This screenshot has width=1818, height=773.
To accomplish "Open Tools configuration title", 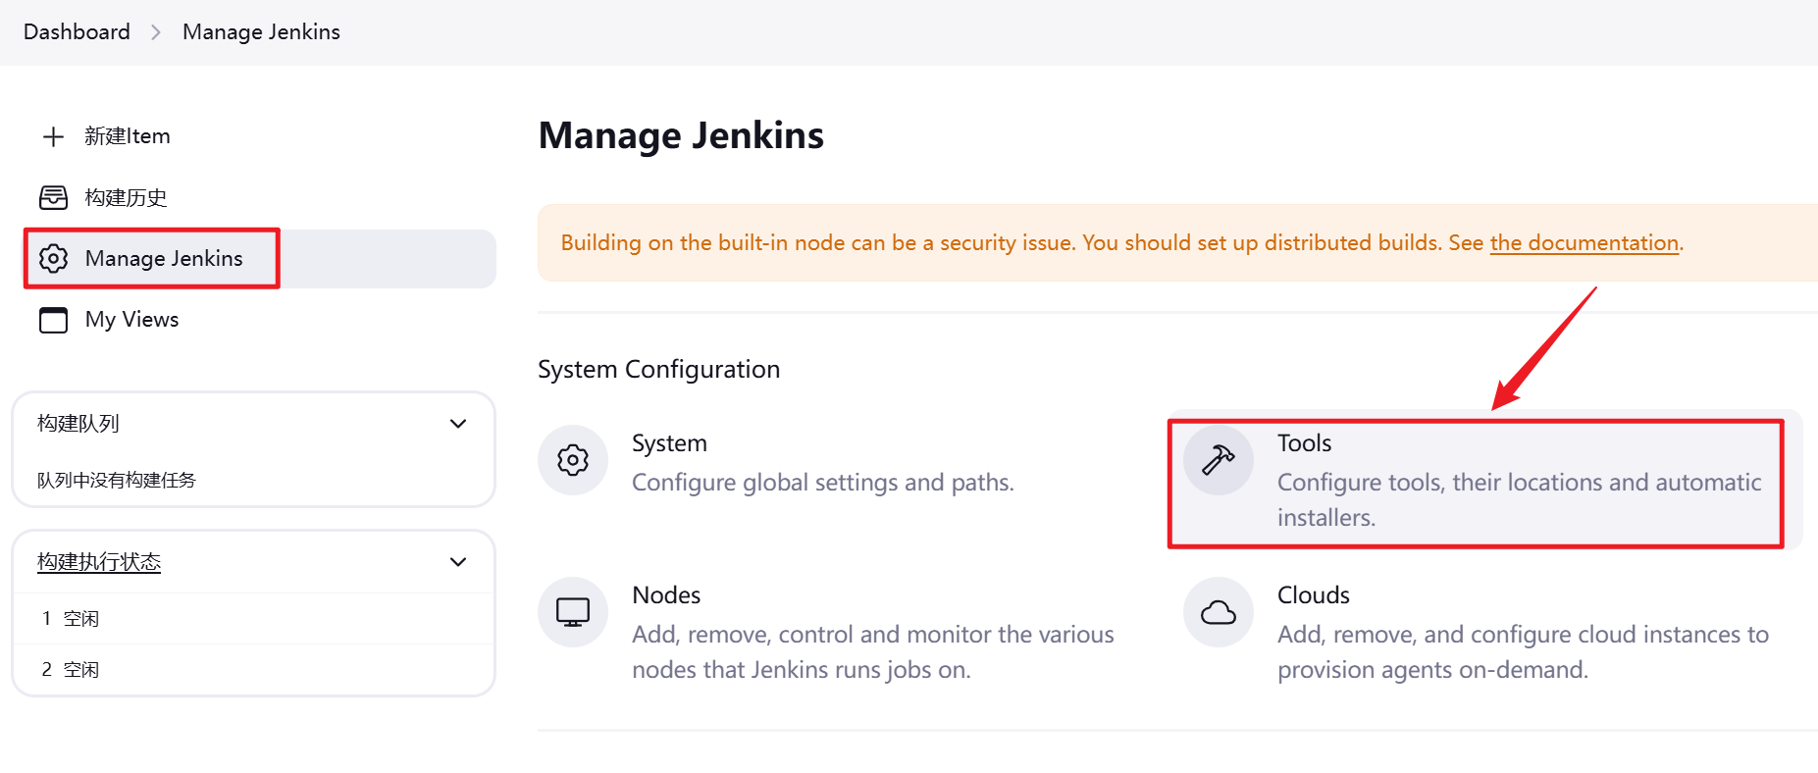I will coord(1304,443).
